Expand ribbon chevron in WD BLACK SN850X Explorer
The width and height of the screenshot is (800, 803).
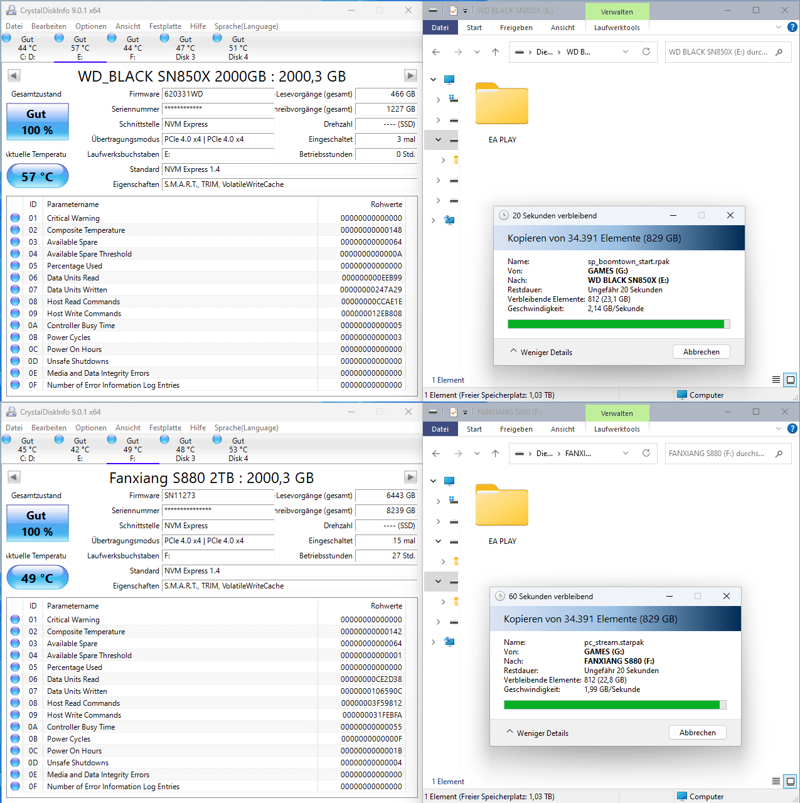[x=779, y=27]
